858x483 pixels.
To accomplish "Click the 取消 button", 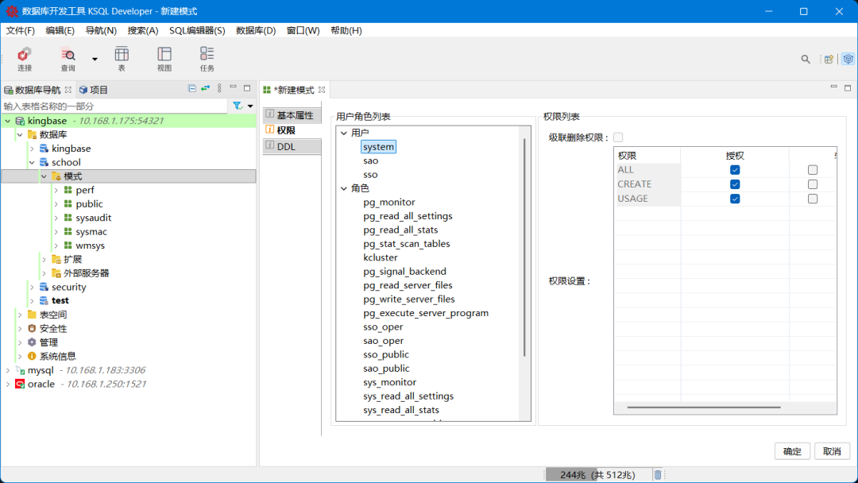I will point(832,451).
